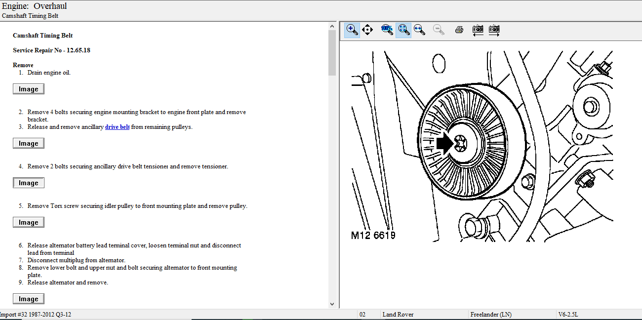The height and width of the screenshot is (320, 642).
Task: Select the zoom in magnifier tool
Action: tap(352, 30)
